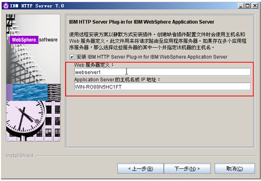The height and width of the screenshot is (181, 261).
Task: Maximize the IBM HTTP Server 7.0 window
Action: 248,6
